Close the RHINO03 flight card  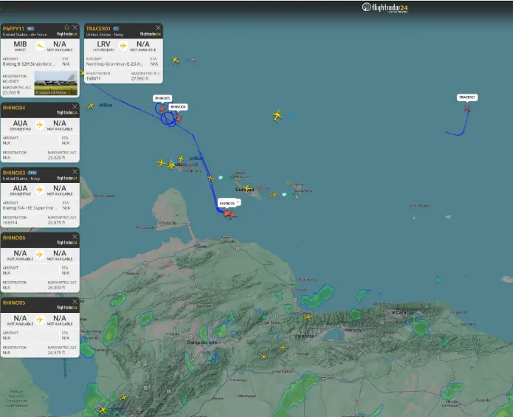pos(75,172)
